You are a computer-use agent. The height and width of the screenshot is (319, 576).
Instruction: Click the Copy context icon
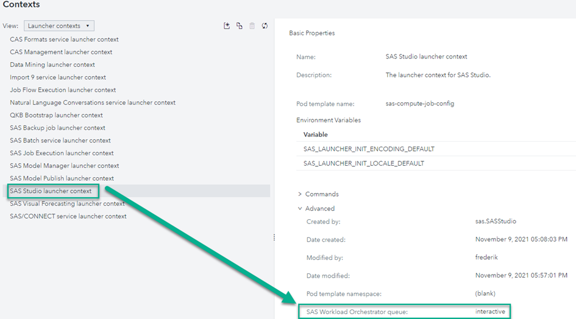[240, 26]
